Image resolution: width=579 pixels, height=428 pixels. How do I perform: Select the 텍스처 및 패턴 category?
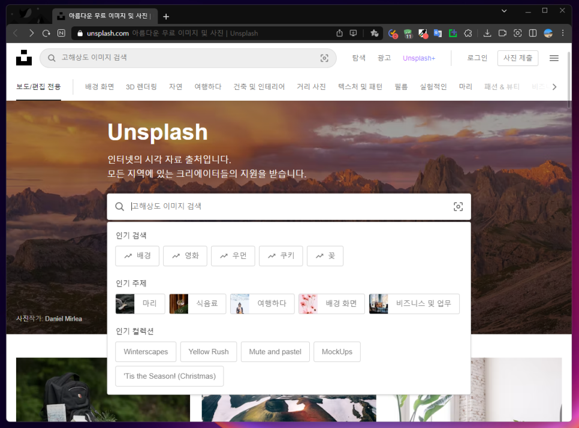(x=360, y=87)
